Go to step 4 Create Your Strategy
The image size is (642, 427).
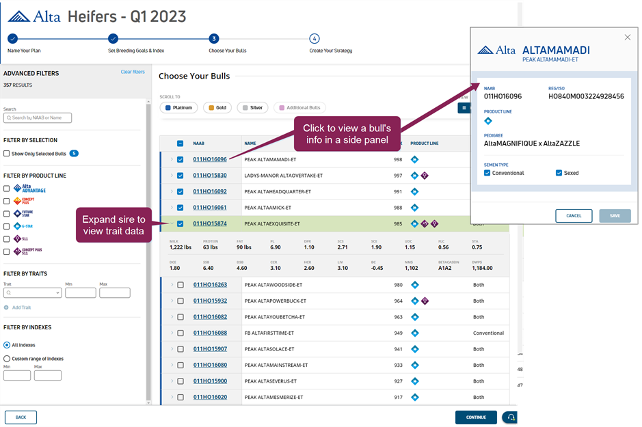(x=315, y=39)
